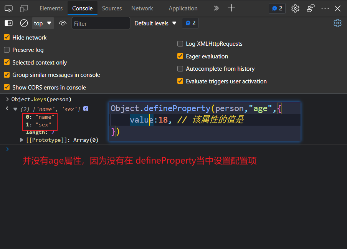Create a live expression with the eye icon
The image size is (347, 249).
(63, 23)
